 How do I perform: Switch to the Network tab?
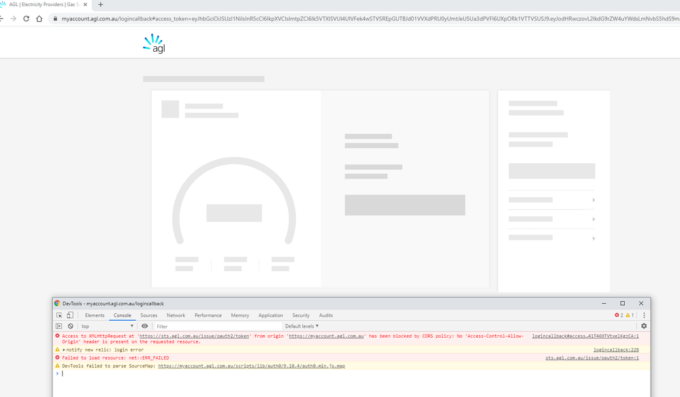[176, 315]
